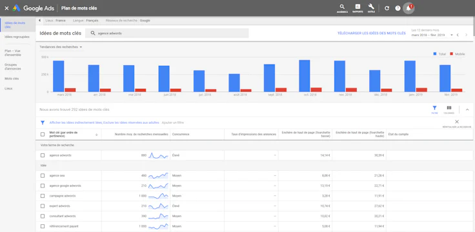The width and height of the screenshot is (475, 232).
Task: Click the 30,39 € bid value
Action: [x=379, y=155]
